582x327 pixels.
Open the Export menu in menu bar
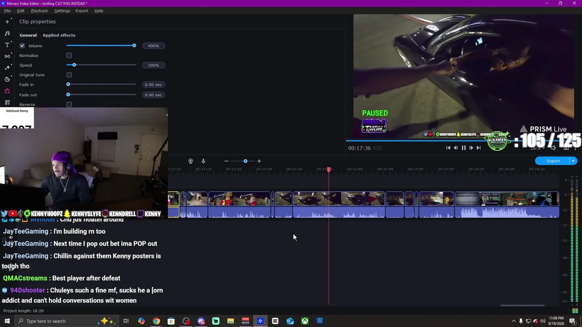point(82,11)
